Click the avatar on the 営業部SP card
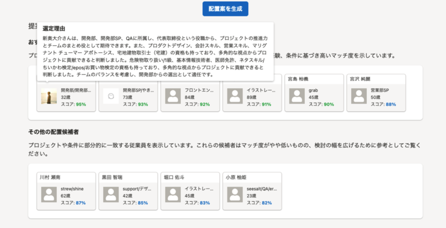The width and height of the screenshot is (446, 228). point(359,96)
